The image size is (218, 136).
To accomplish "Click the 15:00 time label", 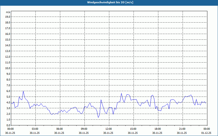I will (133, 129).
